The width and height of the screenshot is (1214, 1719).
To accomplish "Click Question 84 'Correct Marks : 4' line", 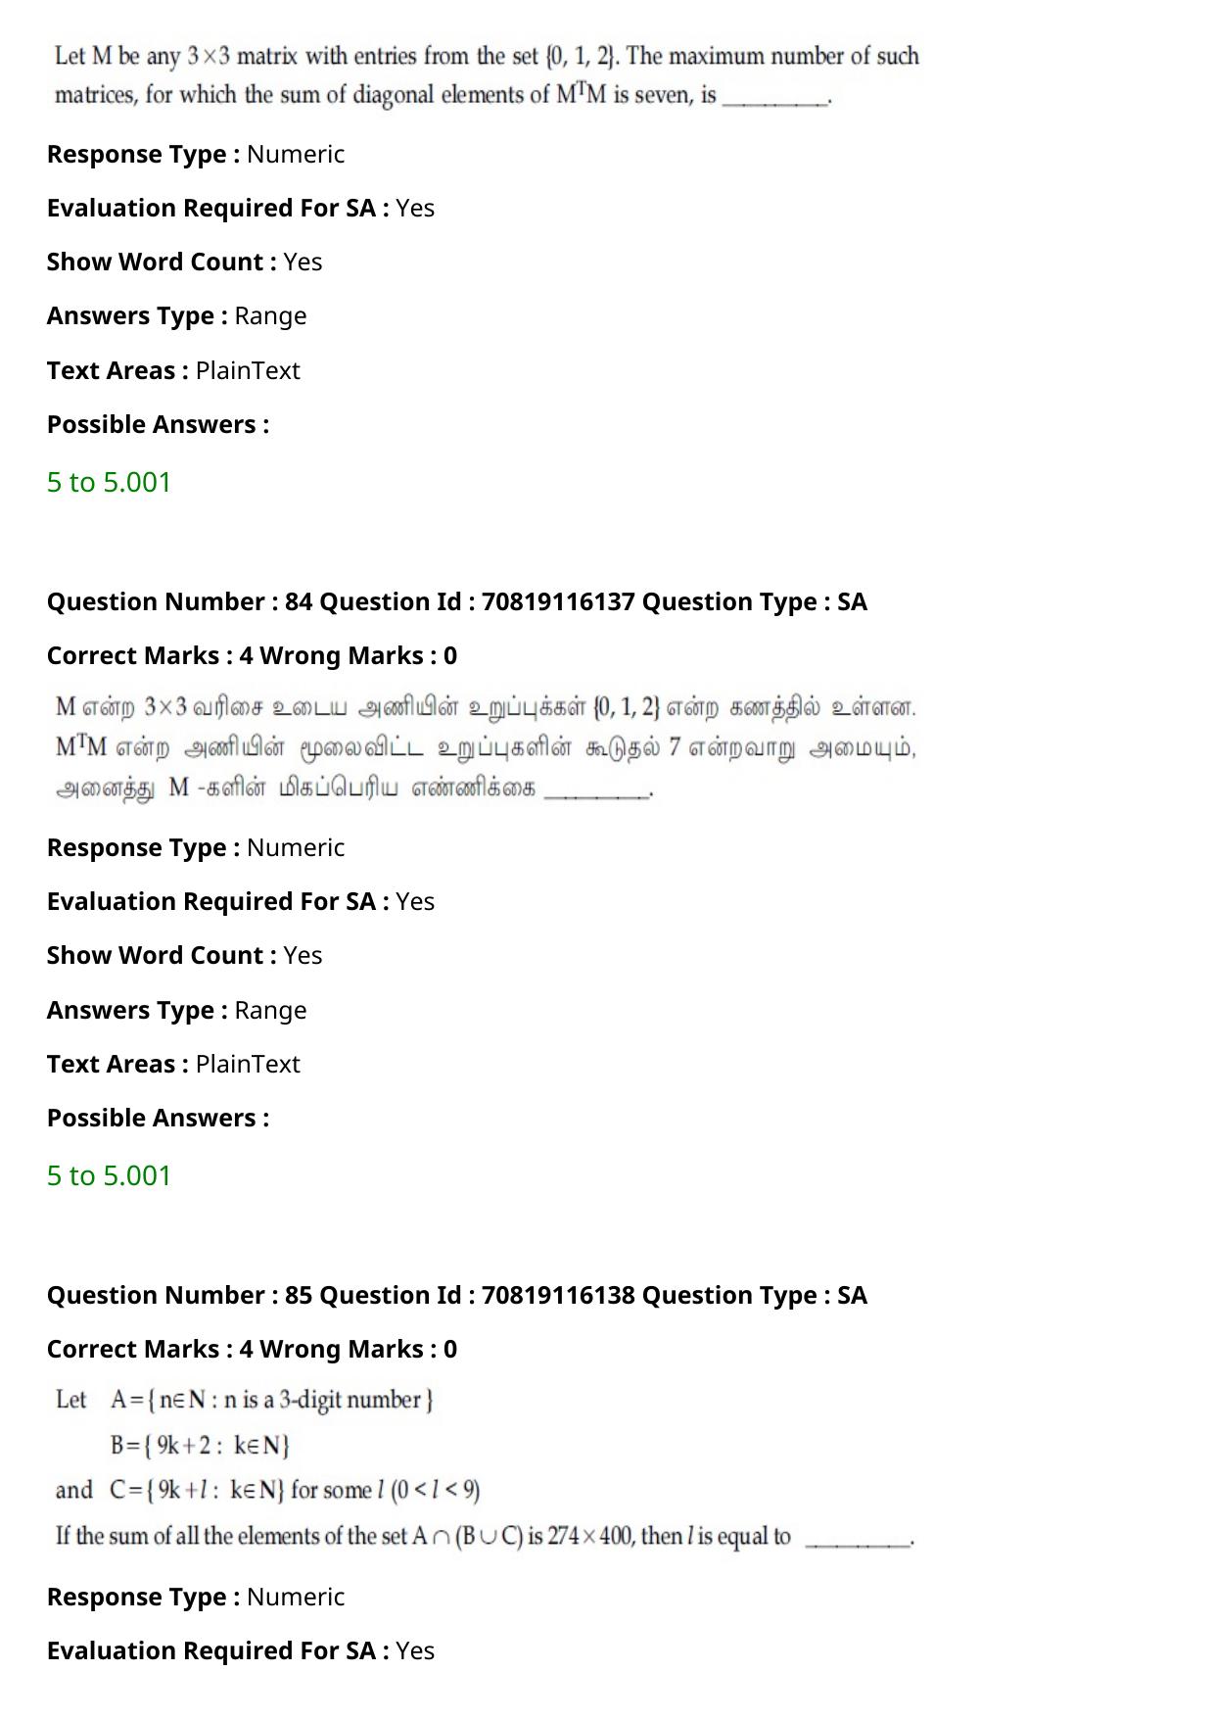I will click(x=252, y=655).
